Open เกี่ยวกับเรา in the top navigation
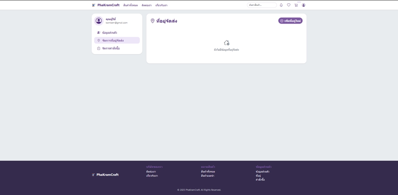The height and width of the screenshot is (195, 398). 161,5
